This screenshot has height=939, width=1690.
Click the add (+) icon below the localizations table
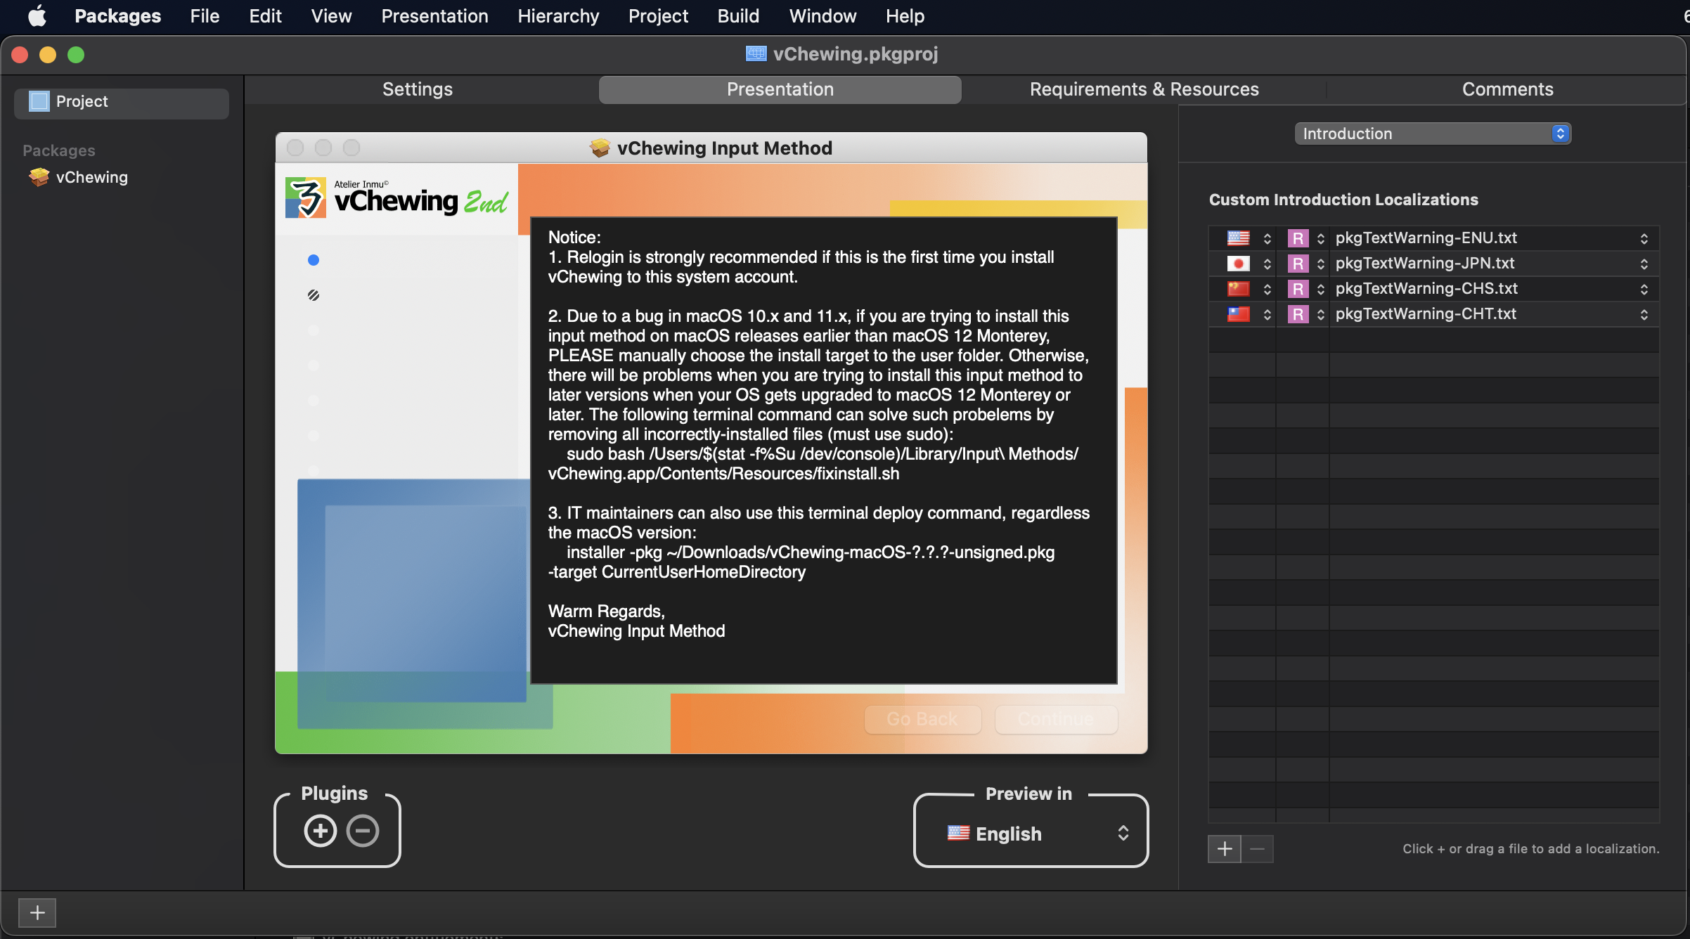click(1225, 849)
